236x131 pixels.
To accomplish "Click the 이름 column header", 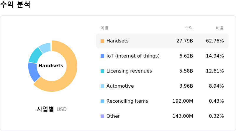I will 104,28.
